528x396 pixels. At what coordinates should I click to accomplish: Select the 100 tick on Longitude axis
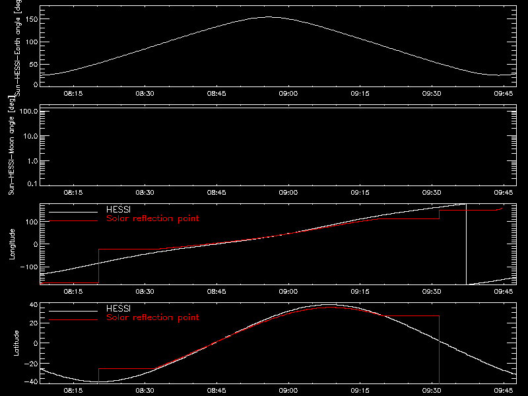point(32,222)
